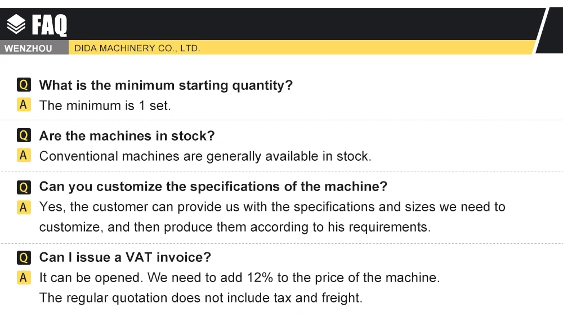This screenshot has height=317, width=563.
Task: Click the FAQ heading title
Action: (50, 25)
